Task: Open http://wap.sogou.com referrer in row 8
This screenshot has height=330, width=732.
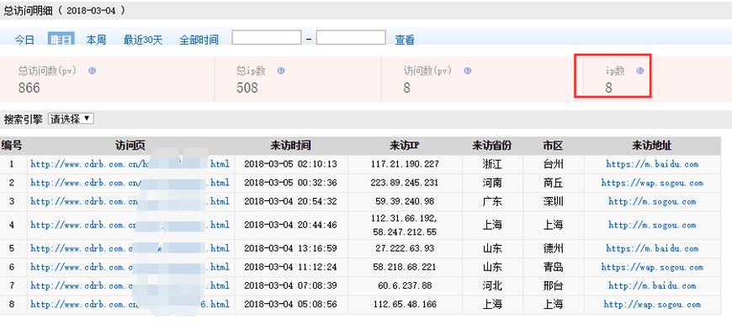Action: 652,305
